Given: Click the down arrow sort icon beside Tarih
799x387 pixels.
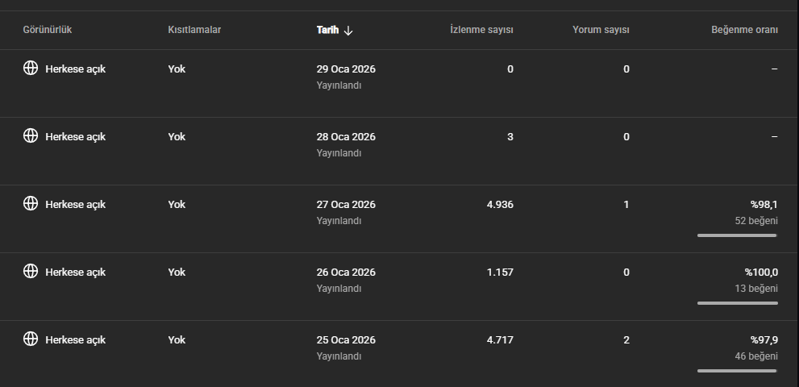Looking at the screenshot, I should coord(348,31).
